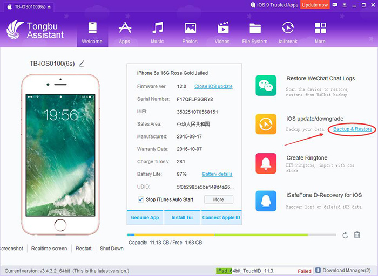Refresh the storage capacity info

click(x=345, y=235)
